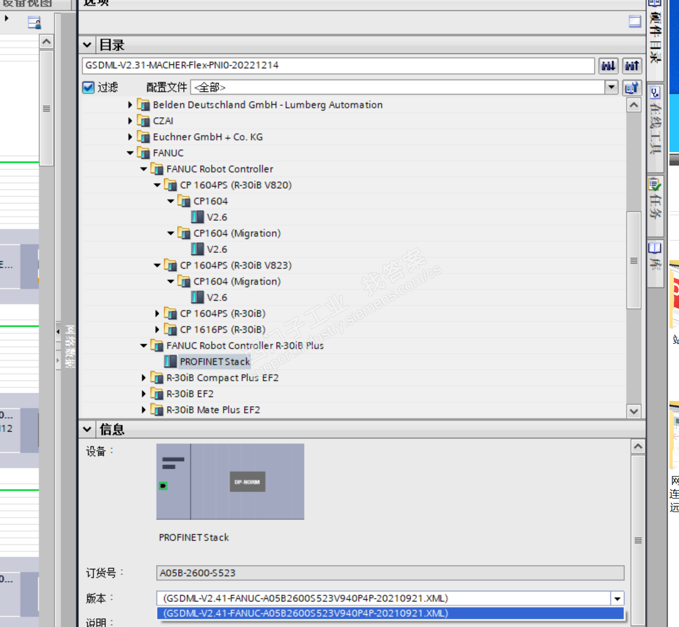Collapse CP 1604PS (R-30iB V823) node
The height and width of the screenshot is (627, 679).
click(x=157, y=265)
